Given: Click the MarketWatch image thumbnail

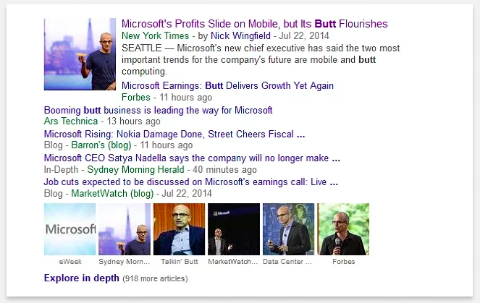Looking at the screenshot, I should tap(233, 229).
